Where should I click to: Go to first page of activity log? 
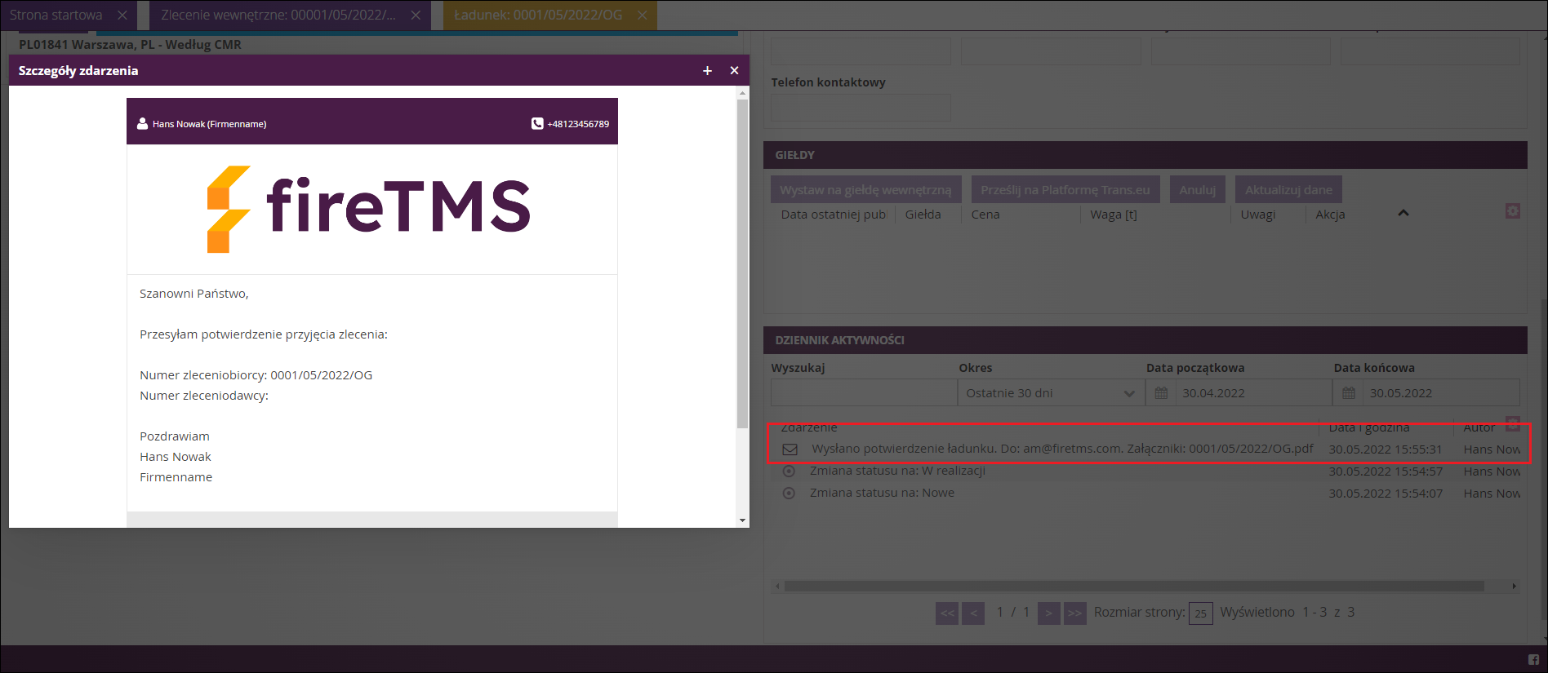click(x=947, y=613)
